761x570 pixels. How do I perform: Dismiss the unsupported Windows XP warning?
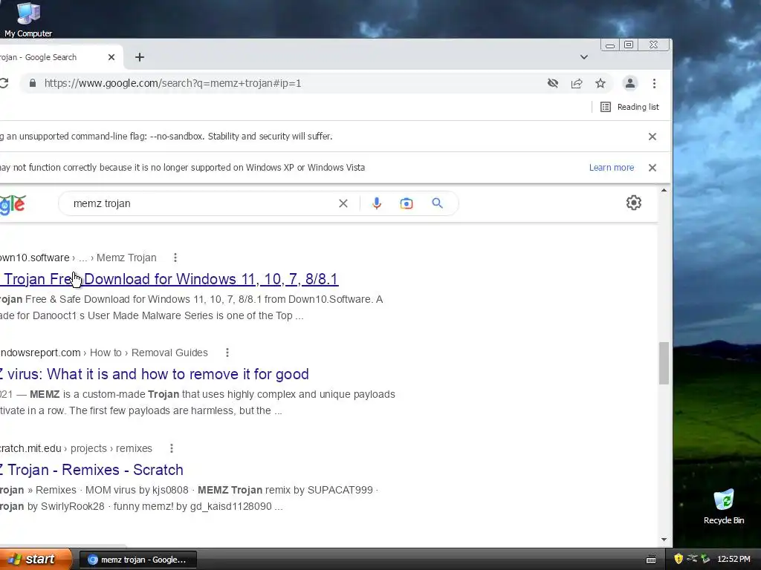click(652, 168)
